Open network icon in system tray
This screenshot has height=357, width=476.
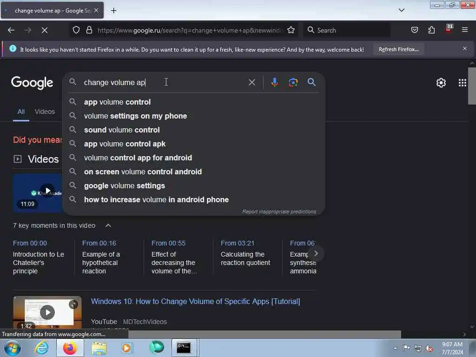[418, 348]
